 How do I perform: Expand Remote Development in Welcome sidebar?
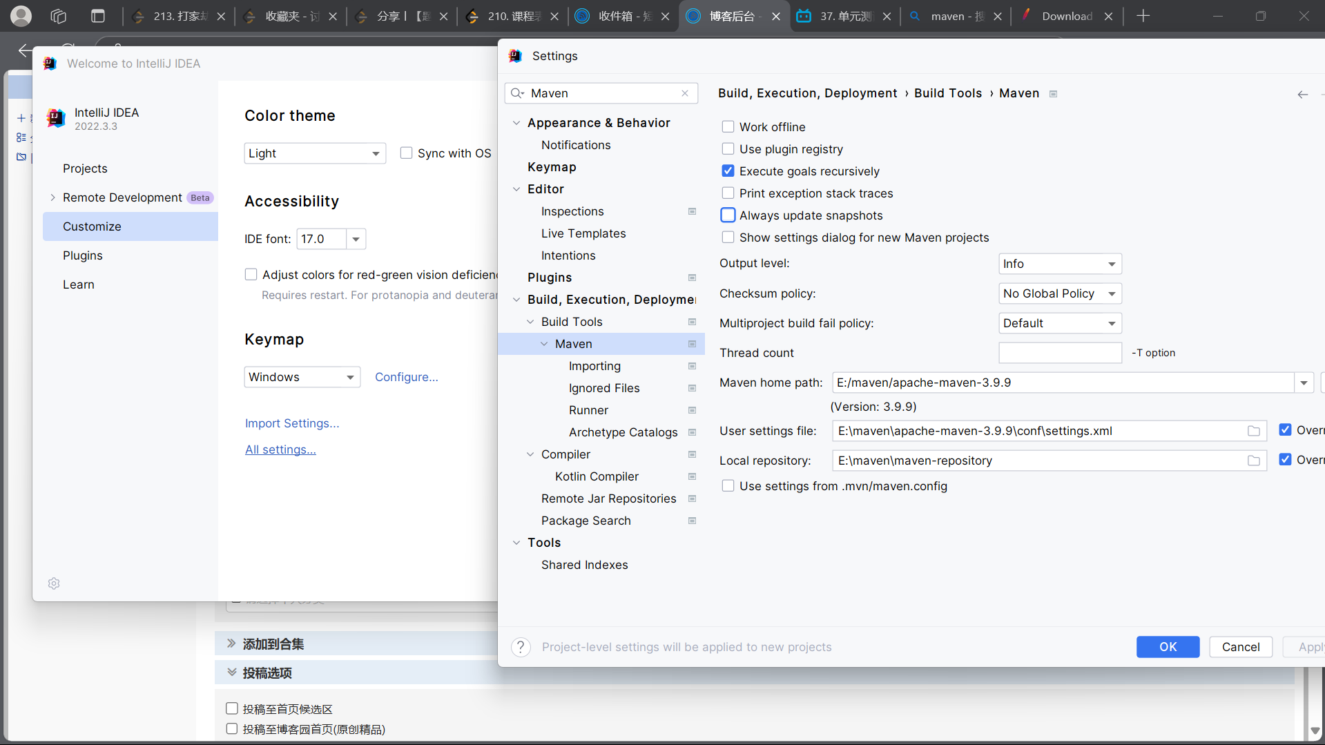tap(52, 197)
